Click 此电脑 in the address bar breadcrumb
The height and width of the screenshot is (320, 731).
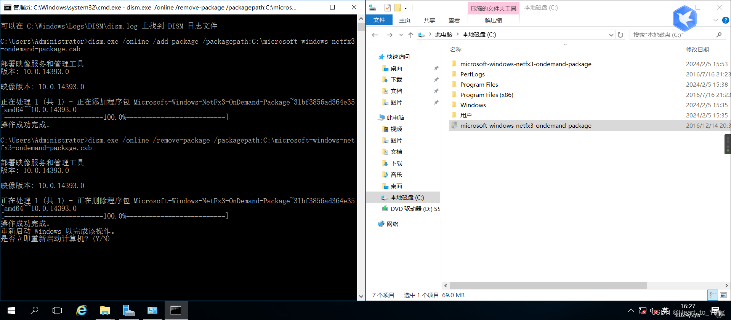pos(444,35)
